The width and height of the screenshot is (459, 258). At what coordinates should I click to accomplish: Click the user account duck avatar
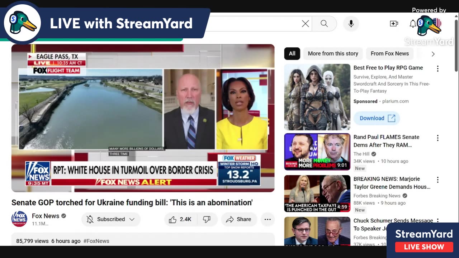point(429,25)
